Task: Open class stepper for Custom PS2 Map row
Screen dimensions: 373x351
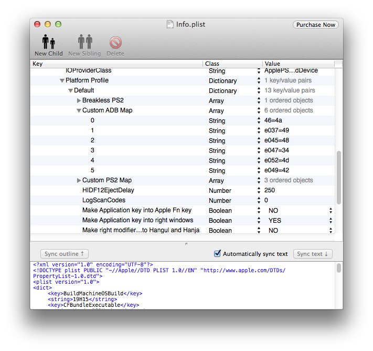Action: pos(259,180)
